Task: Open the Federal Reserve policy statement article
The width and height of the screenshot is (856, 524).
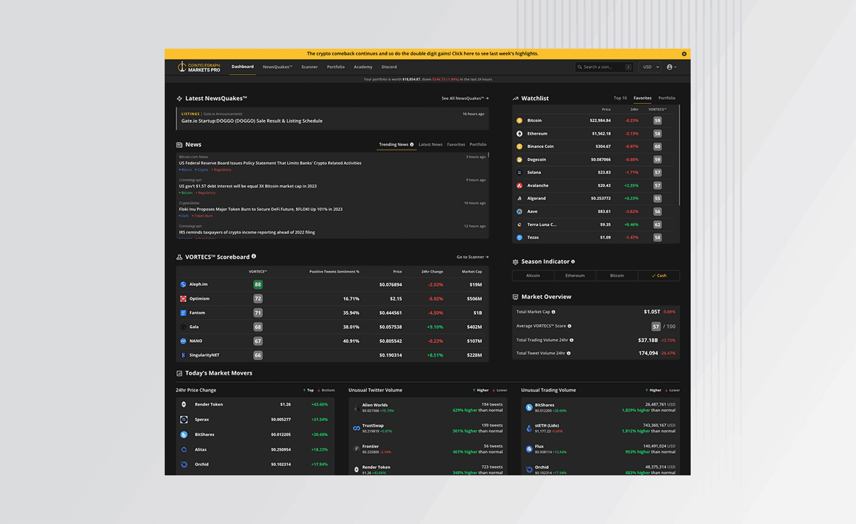Action: tap(270, 163)
